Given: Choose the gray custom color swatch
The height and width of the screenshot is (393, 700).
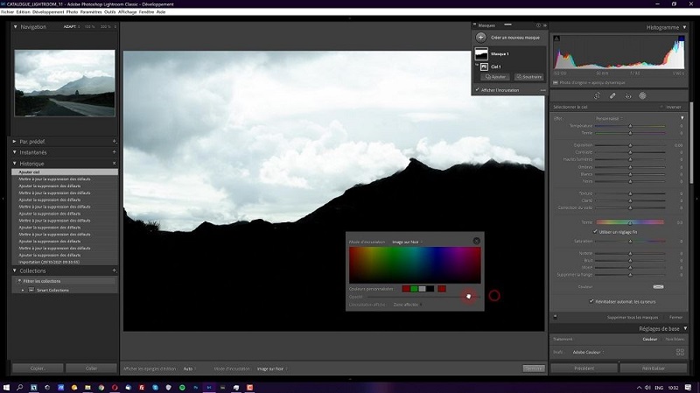Looking at the screenshot, I should pos(422,289).
